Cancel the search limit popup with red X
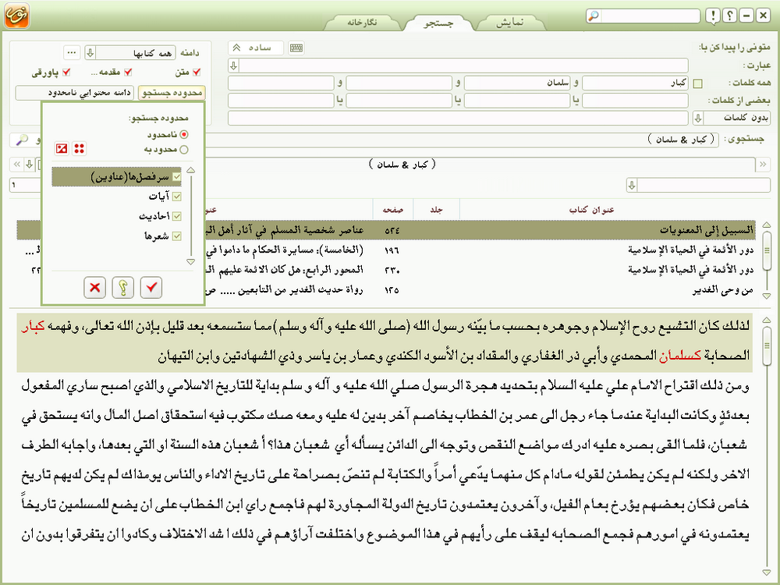This screenshot has height=585, width=780. click(x=94, y=288)
